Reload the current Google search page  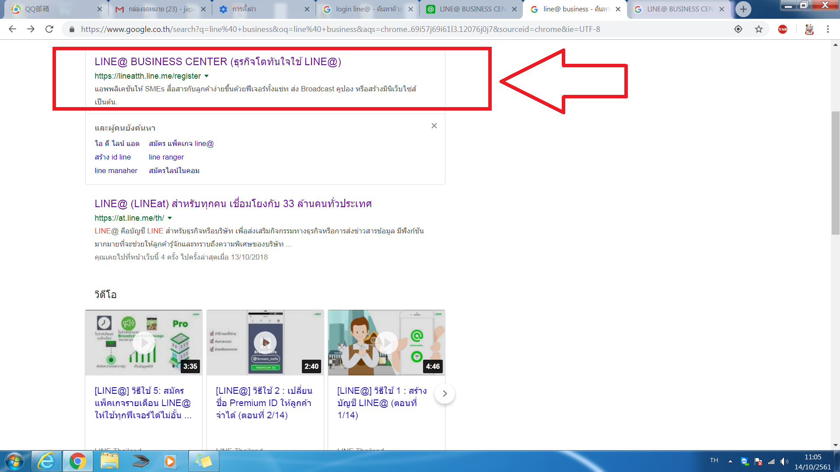pyautogui.click(x=49, y=29)
